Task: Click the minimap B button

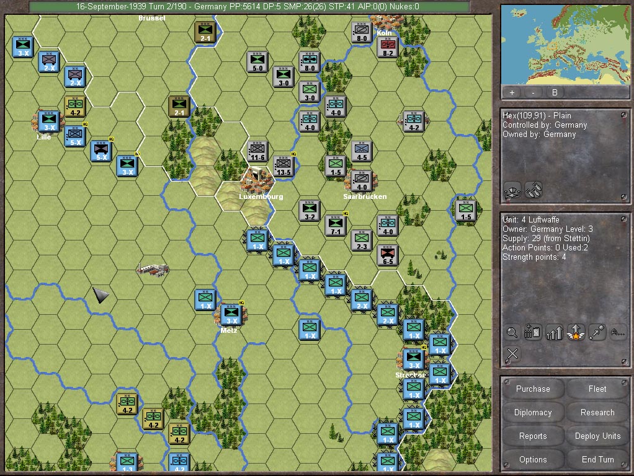Action: point(555,92)
